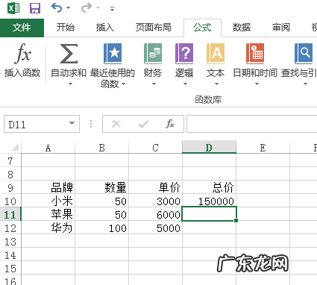Confirm entry with the checkmark icon
Viewport: 317px width, 285px height.
(x=143, y=124)
